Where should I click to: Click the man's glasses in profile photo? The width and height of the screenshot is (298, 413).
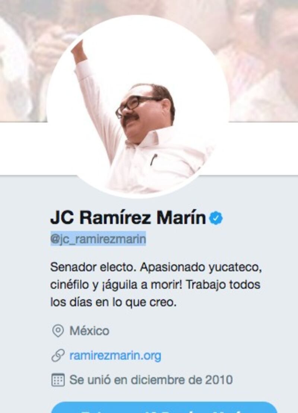click(x=135, y=104)
